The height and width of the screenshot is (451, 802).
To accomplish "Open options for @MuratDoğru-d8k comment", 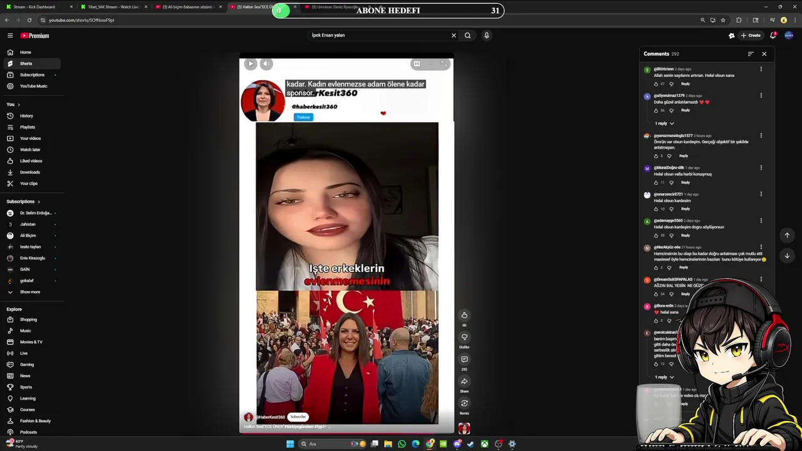I will click(x=761, y=168).
